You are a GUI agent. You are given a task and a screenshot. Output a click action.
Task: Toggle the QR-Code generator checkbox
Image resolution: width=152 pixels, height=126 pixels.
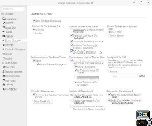72,51
